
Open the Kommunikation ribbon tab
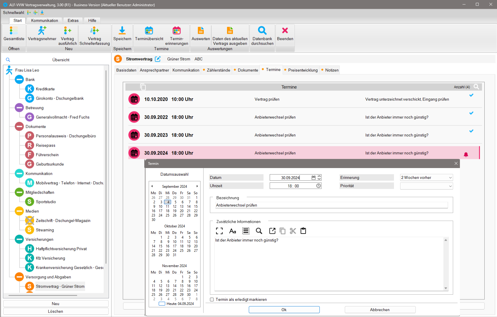44,21
